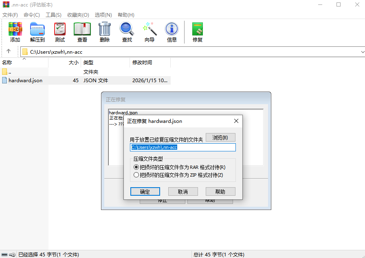Screen dimensions: 365x258
Task: Click the drive and key icon in the status bar
Action: coord(9,255)
